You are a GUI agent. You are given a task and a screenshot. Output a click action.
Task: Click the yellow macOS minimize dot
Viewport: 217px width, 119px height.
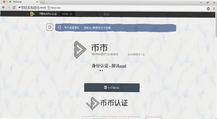point(7,2)
